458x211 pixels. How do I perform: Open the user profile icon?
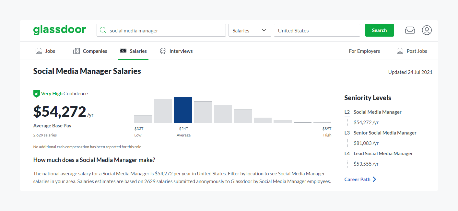click(x=427, y=30)
